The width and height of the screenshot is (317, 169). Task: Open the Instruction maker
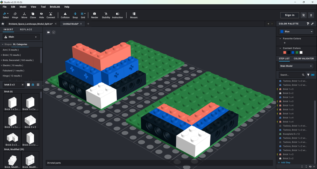tap(117, 15)
